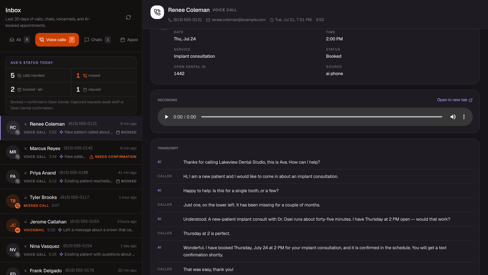Click the VOICEMAIL label on Jerome Callahan's row

[34, 230]
